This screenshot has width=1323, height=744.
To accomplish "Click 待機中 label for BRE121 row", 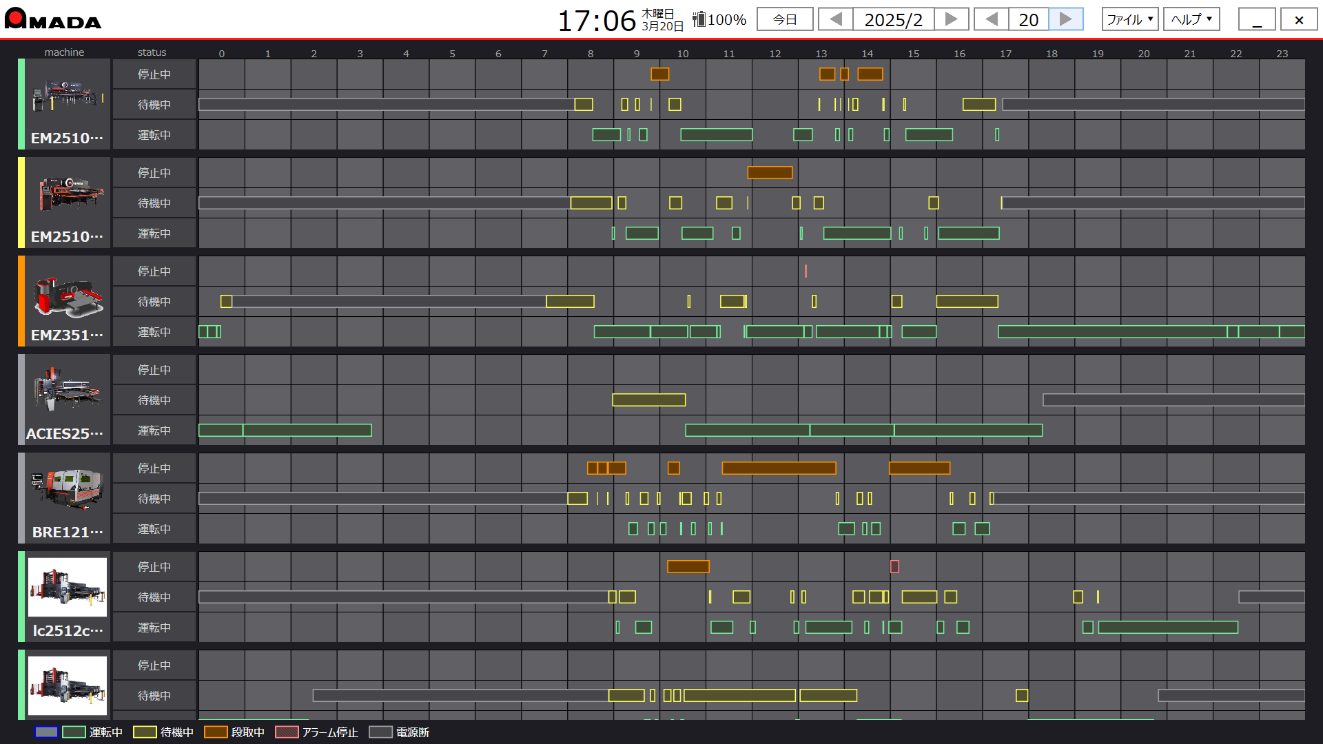I will 154,499.
